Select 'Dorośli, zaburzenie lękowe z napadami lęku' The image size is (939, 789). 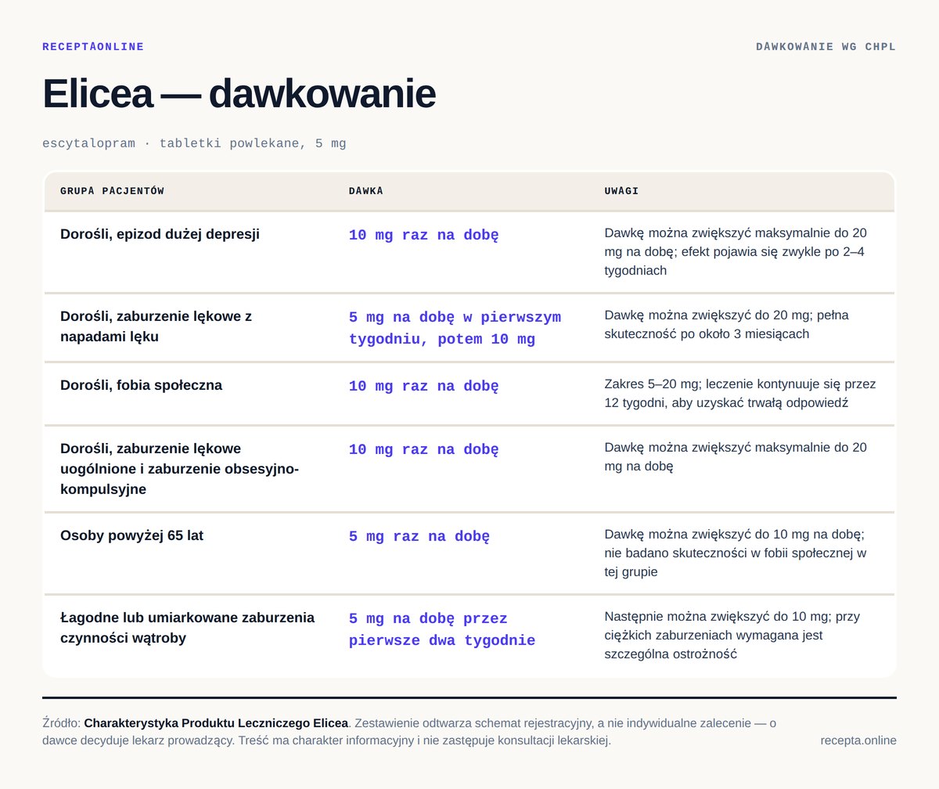click(x=156, y=326)
